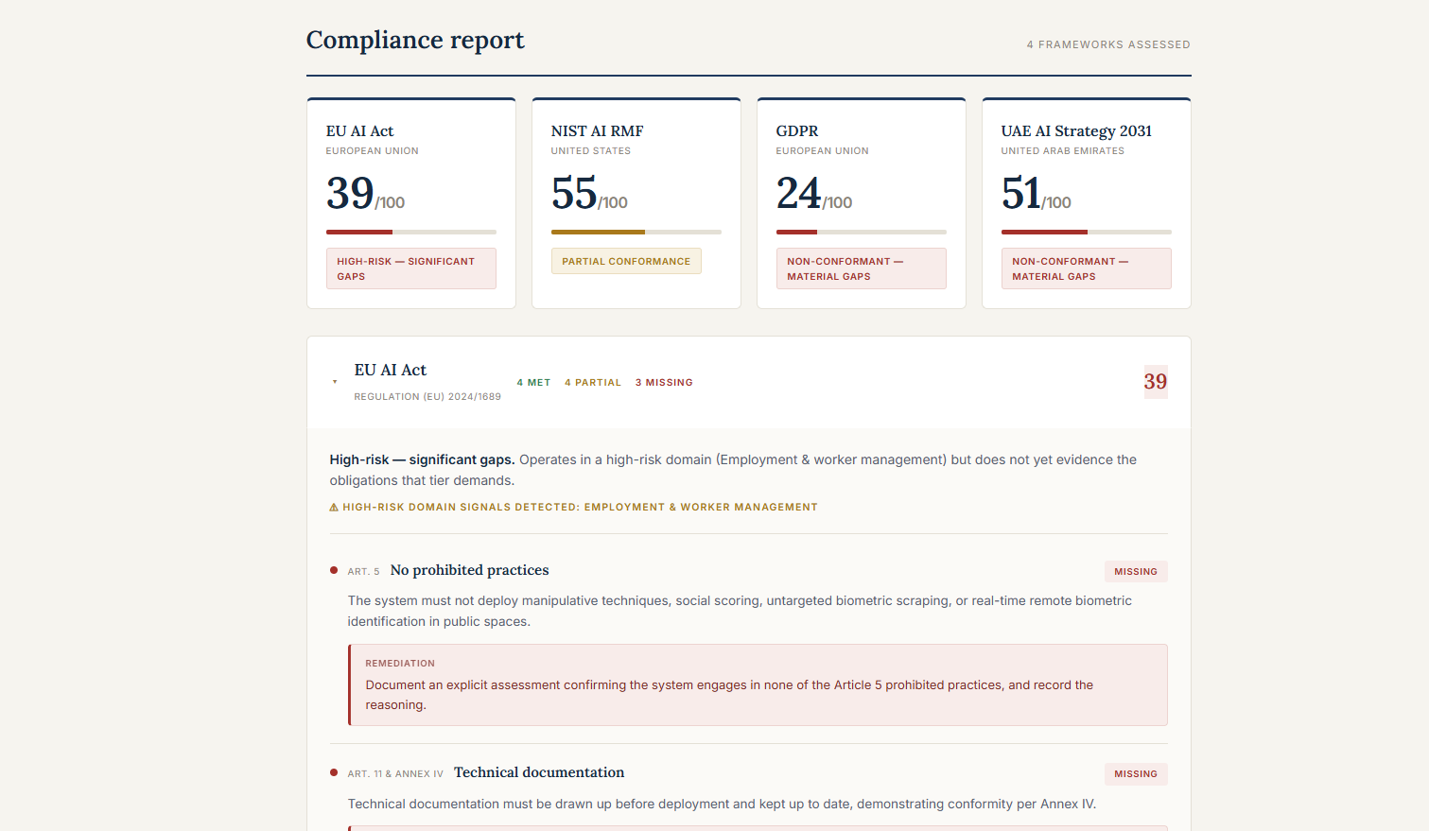Select the UAE AI Strategy 2031 card title
Image resolution: width=1429 pixels, height=831 pixels.
click(1076, 131)
